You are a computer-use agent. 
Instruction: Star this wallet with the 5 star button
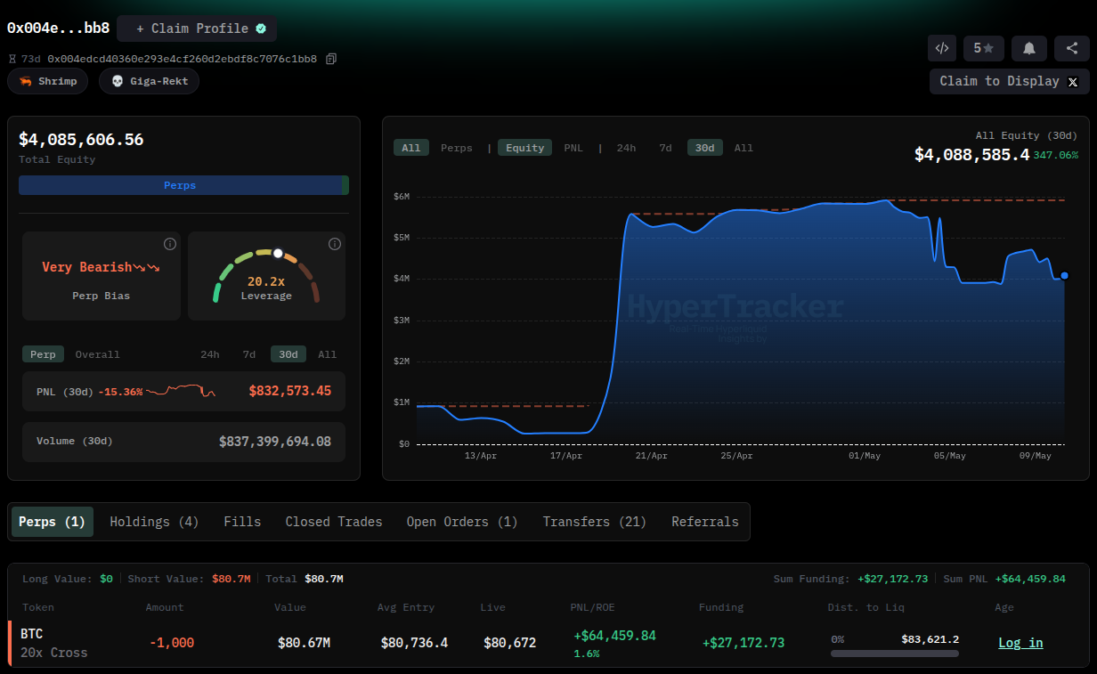[984, 48]
